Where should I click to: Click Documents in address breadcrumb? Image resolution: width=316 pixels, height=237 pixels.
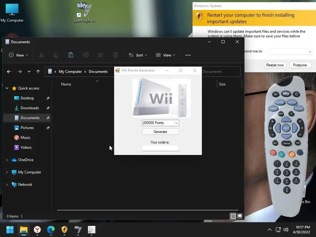98,72
